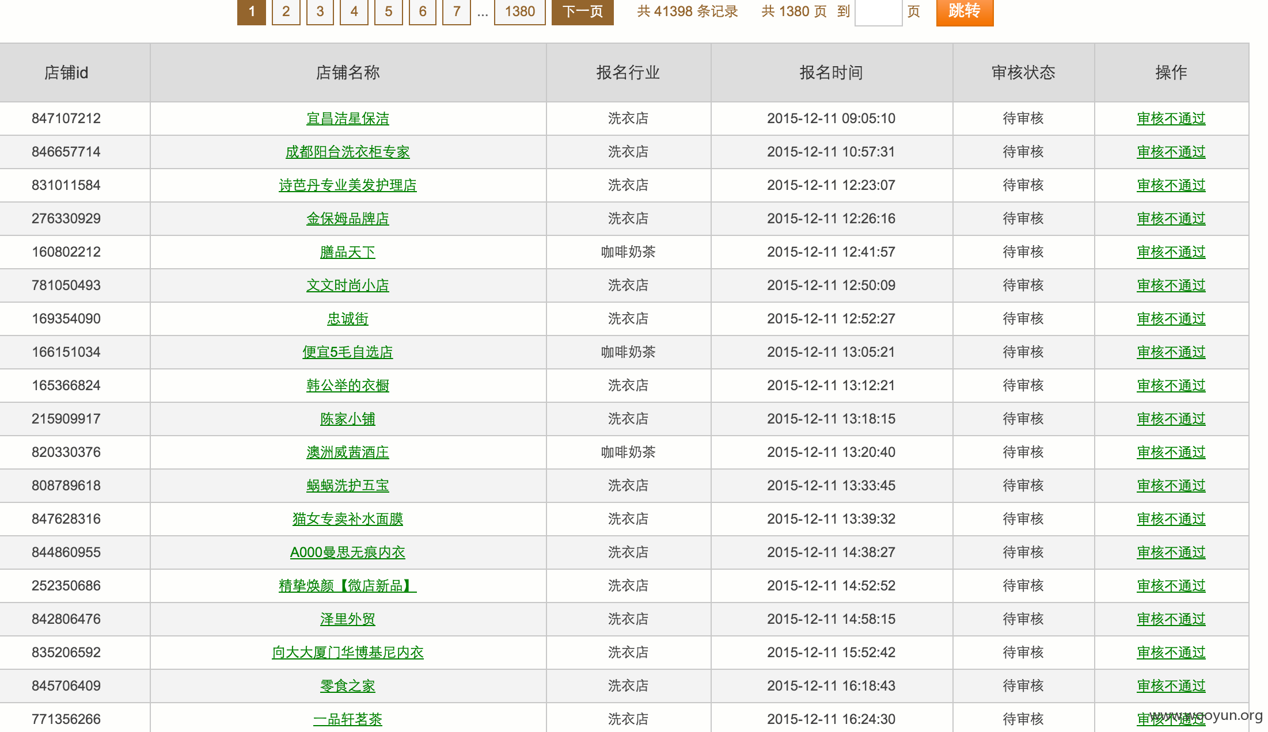The height and width of the screenshot is (732, 1268).
Task: Open shop link 忠诚街
Action: (348, 319)
